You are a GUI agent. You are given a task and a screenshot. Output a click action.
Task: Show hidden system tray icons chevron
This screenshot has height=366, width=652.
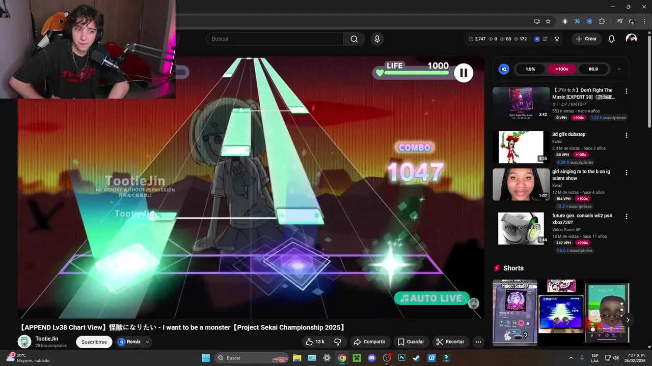pos(571,358)
